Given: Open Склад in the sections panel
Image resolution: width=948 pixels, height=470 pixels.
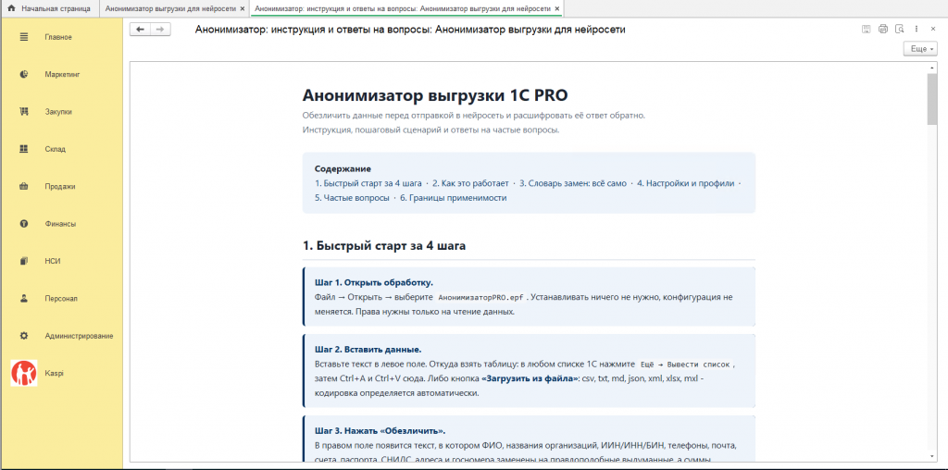Looking at the screenshot, I should click(x=55, y=149).
